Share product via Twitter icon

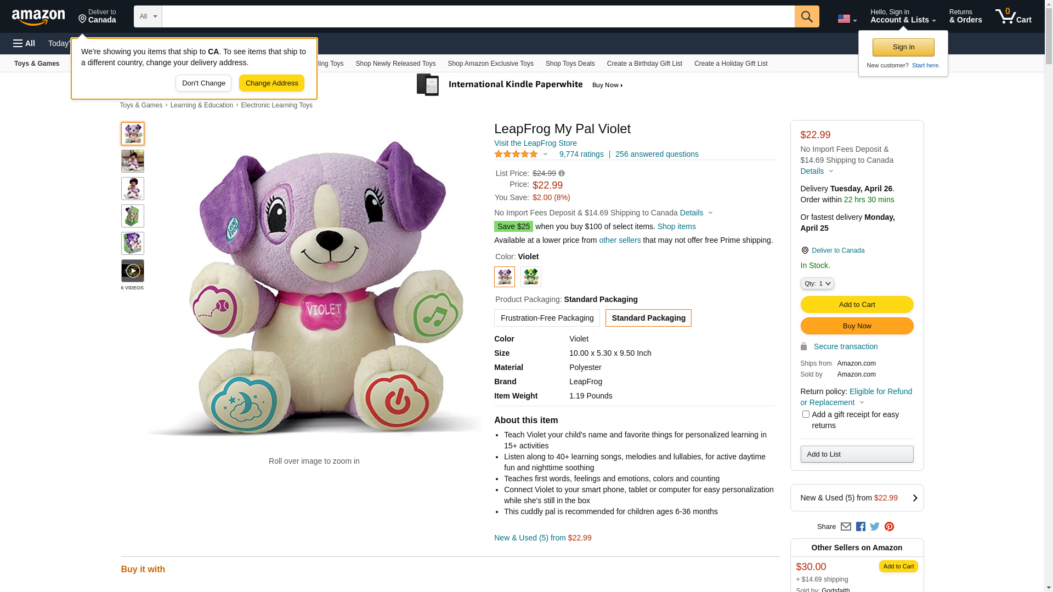point(875,526)
